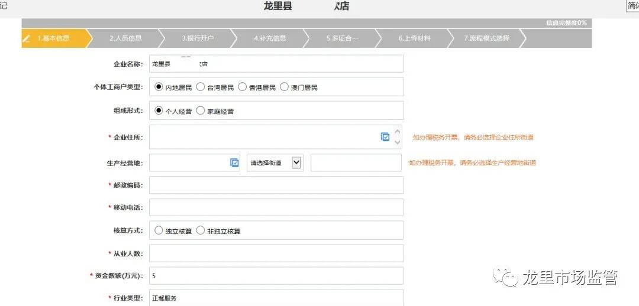
Task: Click the 移动电话 input field
Action: 276,207
